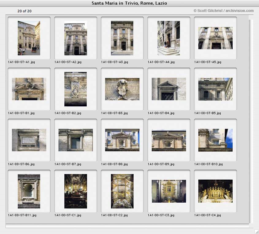259x234 pixels.
Task: Click the window resize grip icon
Action: [x=257, y=232]
